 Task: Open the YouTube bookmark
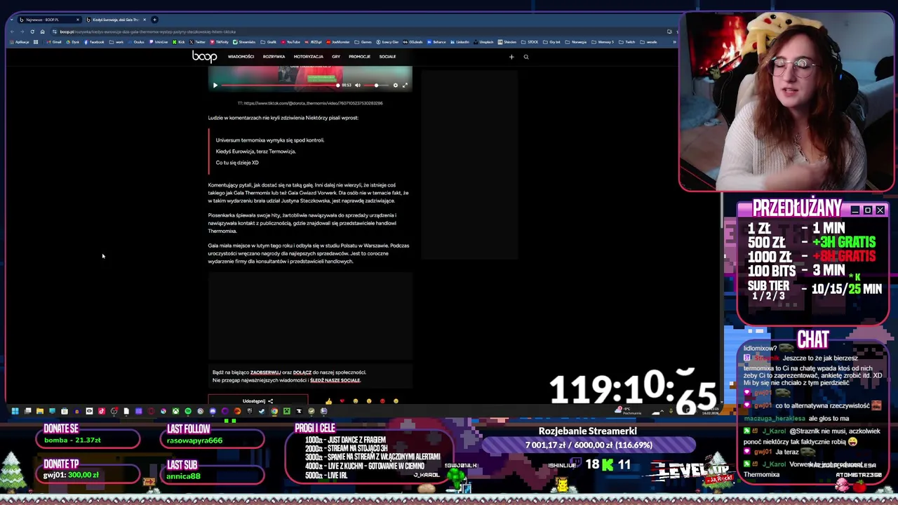[x=290, y=42]
